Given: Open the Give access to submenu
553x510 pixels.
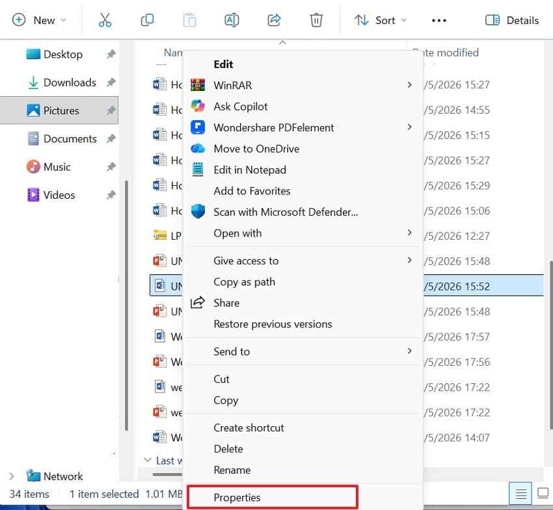Looking at the screenshot, I should (x=303, y=261).
